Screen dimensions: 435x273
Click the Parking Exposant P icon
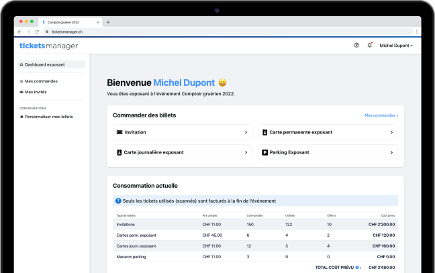coord(265,152)
